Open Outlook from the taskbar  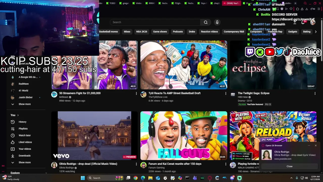click(x=158, y=178)
